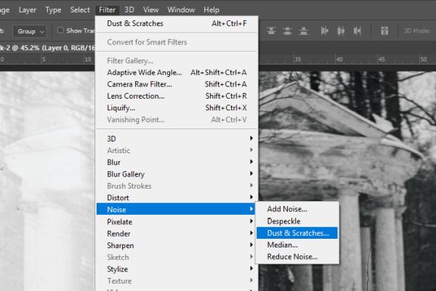Click the Distribute vertical centers icon
436x291 pixels.
tap(287, 30)
